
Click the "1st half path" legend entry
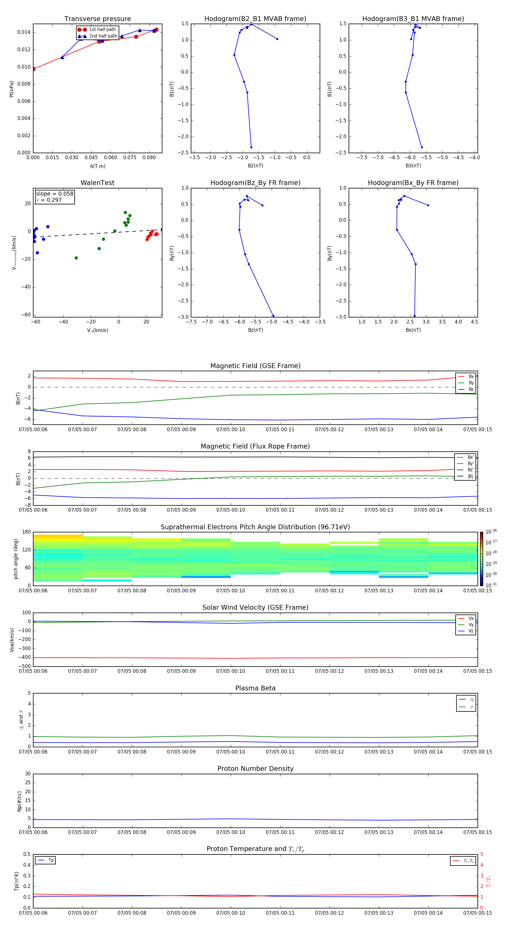pos(97,30)
